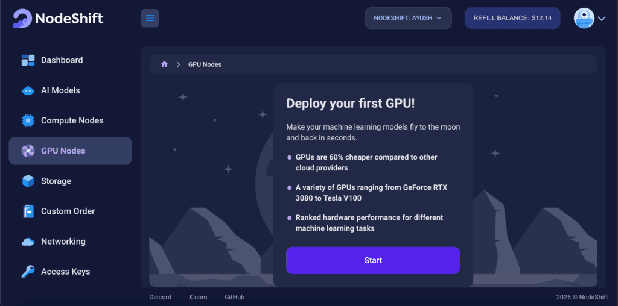The height and width of the screenshot is (306, 618).
Task: Click the user profile avatar
Action: coord(584,18)
